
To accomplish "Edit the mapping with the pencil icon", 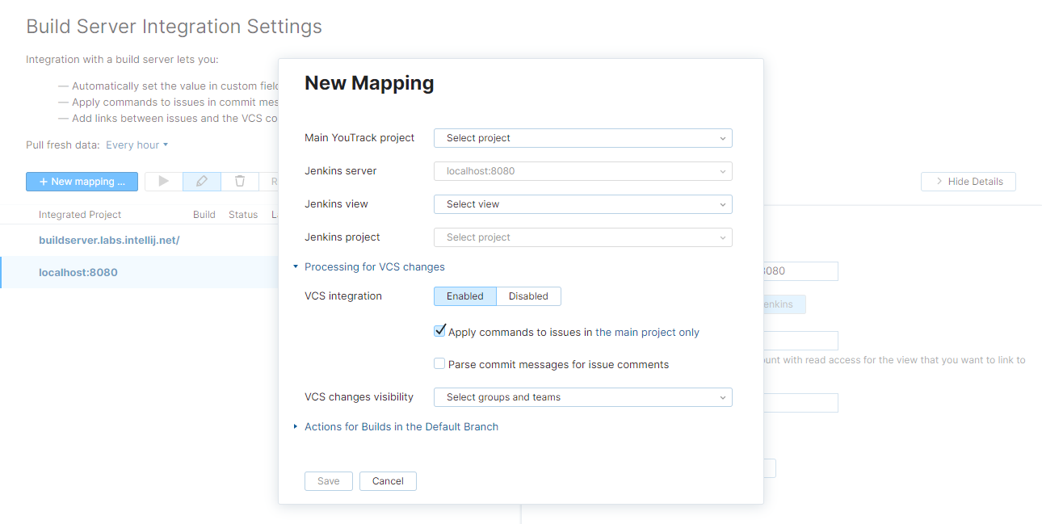I will point(201,181).
